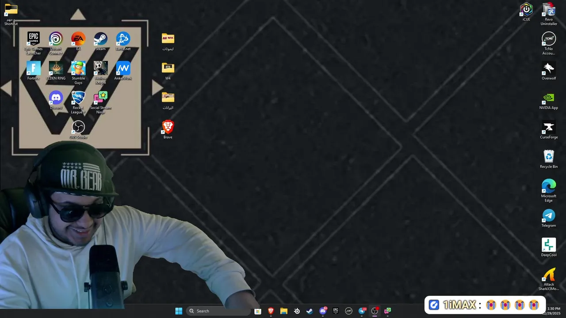Switch to Telegram on the taskbar
566x318 pixels.
[362, 311]
